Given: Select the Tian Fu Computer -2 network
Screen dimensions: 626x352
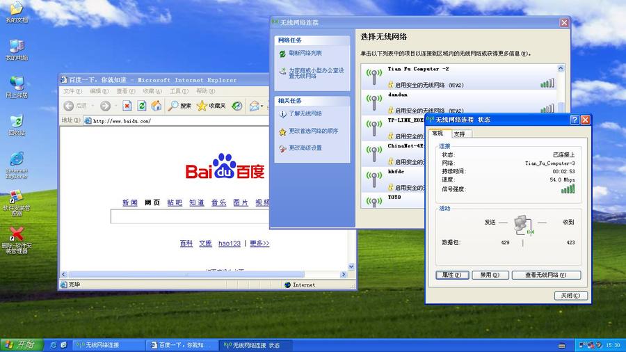Looking at the screenshot, I should [459, 77].
